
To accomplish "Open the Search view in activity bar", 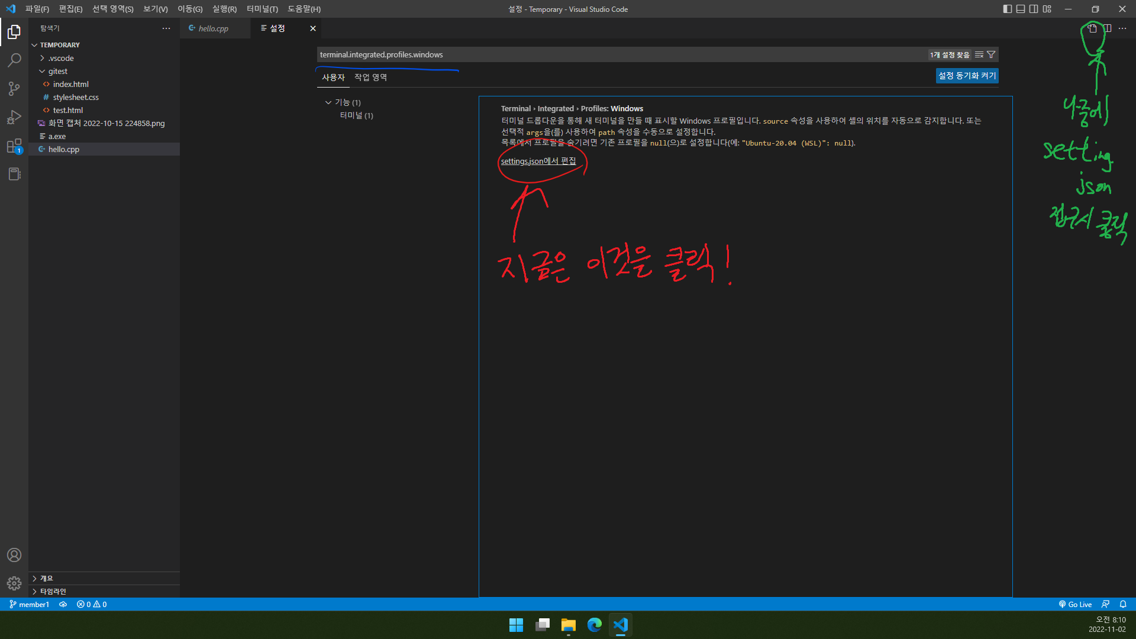I will 14,60.
